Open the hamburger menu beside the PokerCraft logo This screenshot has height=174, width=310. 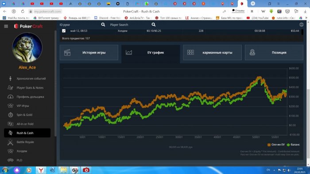coord(6,26)
